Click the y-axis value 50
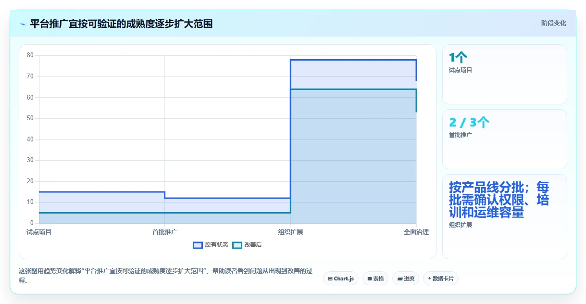 click(30, 118)
